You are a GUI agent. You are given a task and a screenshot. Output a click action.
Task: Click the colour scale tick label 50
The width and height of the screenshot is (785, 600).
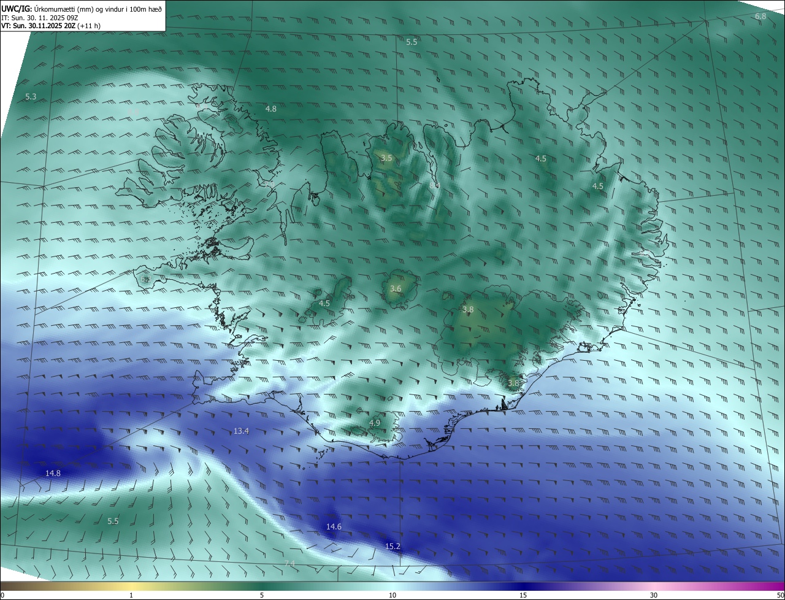[779, 595]
